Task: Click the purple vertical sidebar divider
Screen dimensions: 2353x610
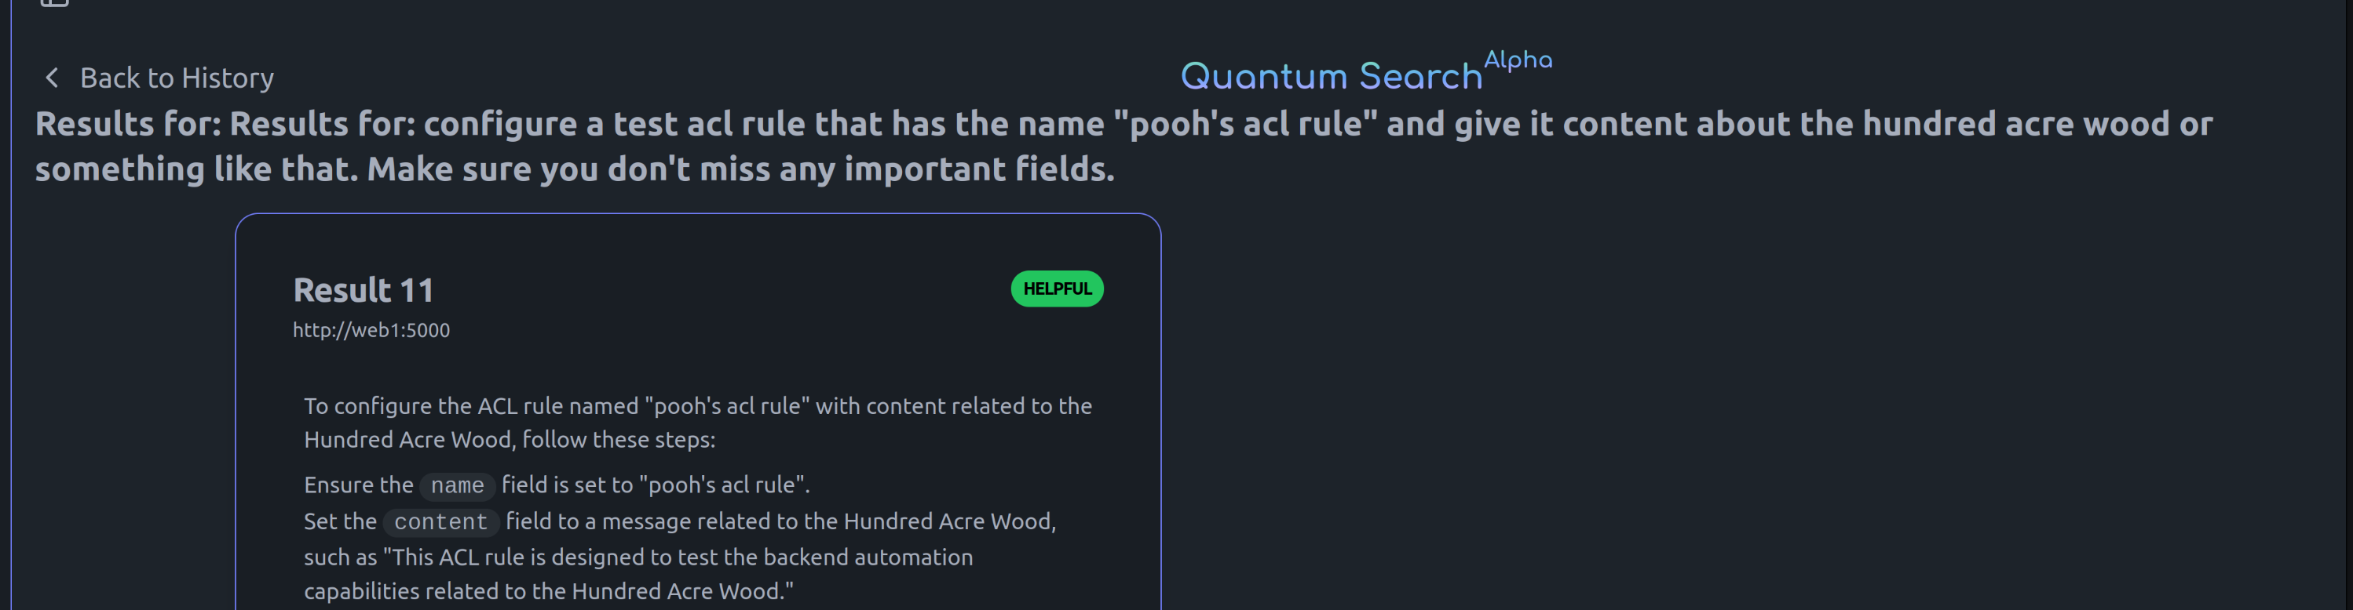Action: [x=11, y=304]
